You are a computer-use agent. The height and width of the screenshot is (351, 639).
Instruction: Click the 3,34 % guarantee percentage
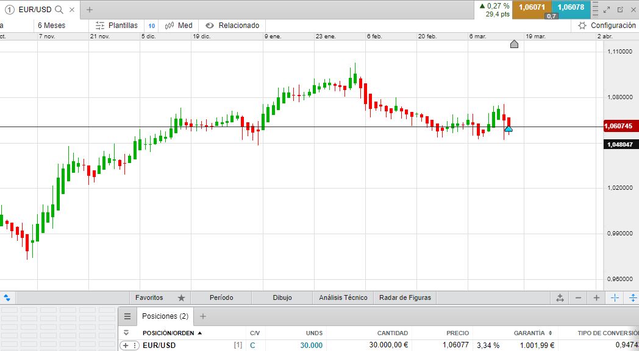coord(488,346)
